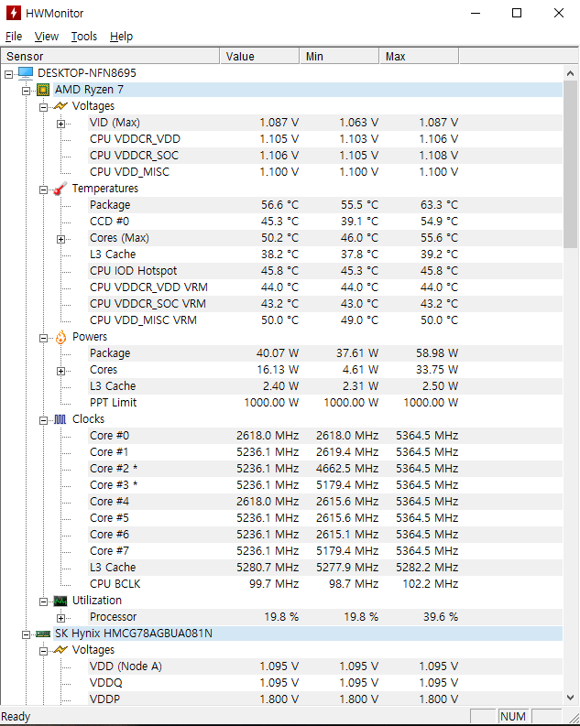Collapse the Temperatures group
The image size is (580, 726).
[44, 190]
